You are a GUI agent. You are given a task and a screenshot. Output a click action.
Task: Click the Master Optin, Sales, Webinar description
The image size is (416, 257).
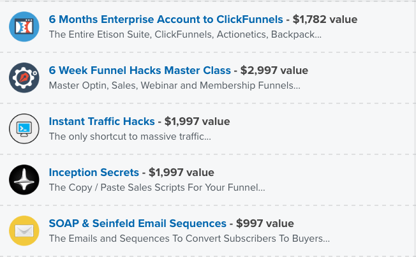click(175, 85)
